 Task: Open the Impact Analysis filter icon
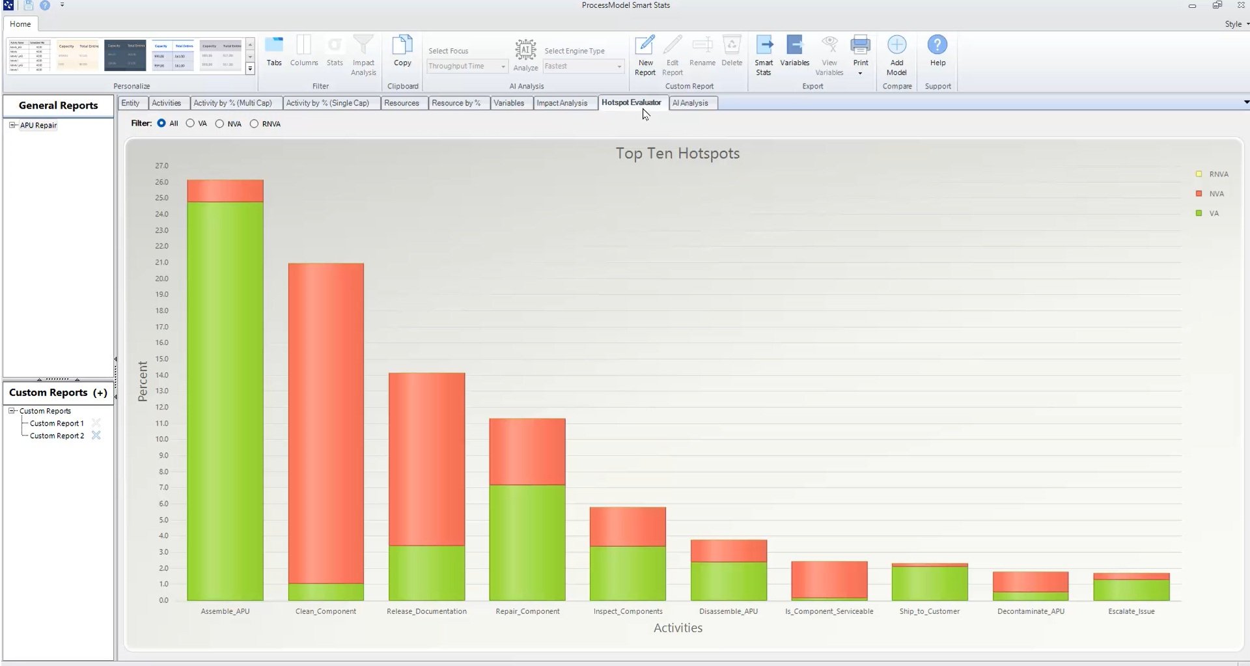(363, 55)
